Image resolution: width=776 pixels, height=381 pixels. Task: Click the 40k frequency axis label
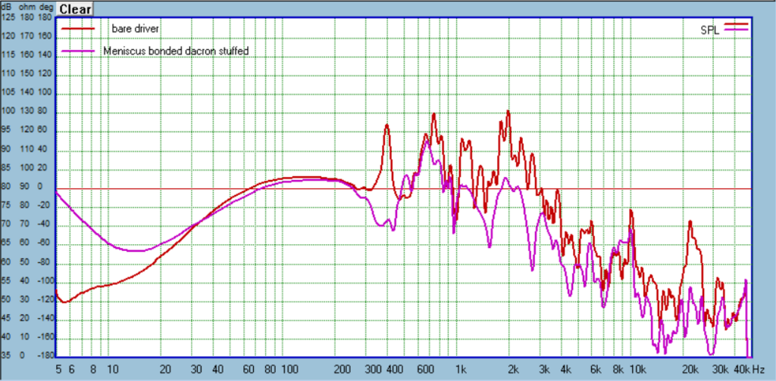[742, 369]
